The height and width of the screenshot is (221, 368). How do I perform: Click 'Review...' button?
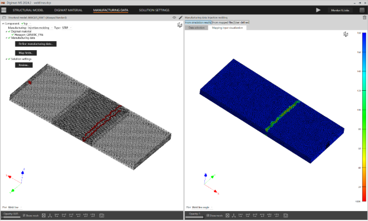[x=24, y=65]
